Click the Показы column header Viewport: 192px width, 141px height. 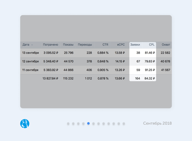pos(68,45)
